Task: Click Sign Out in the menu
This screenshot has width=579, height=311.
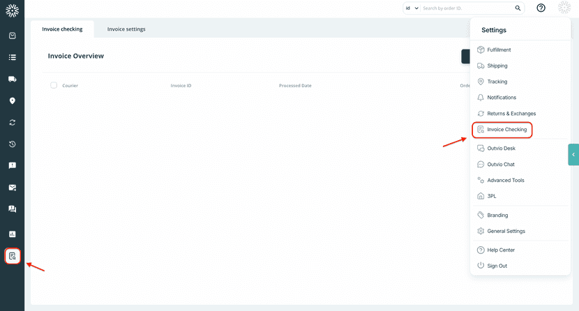Action: 497,266
